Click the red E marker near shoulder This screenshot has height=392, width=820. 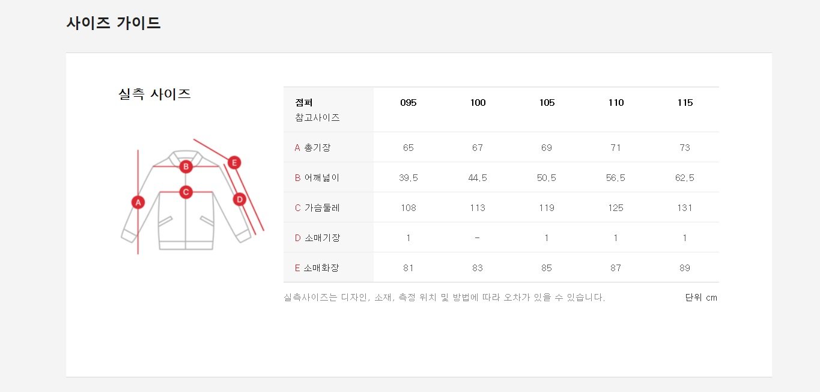tap(234, 162)
